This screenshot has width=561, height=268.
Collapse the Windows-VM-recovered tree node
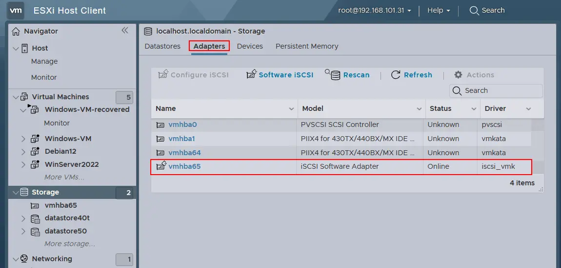(x=23, y=110)
